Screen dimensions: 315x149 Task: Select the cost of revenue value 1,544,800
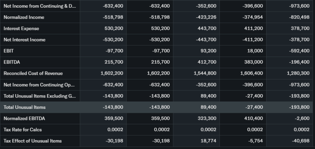205,74
